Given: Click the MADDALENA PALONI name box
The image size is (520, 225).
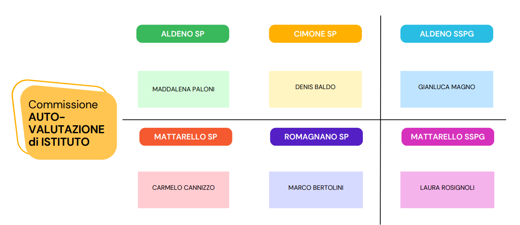Looking at the screenshot, I should coord(183,89).
